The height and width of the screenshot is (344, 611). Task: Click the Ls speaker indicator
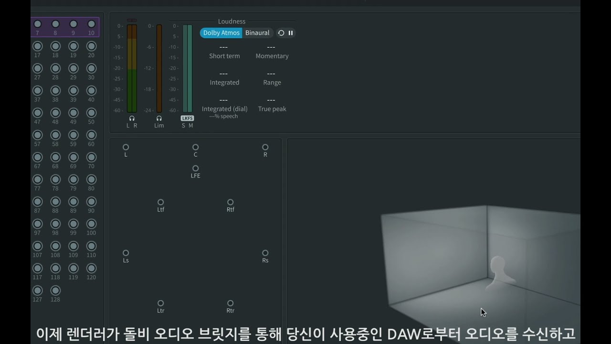click(126, 253)
